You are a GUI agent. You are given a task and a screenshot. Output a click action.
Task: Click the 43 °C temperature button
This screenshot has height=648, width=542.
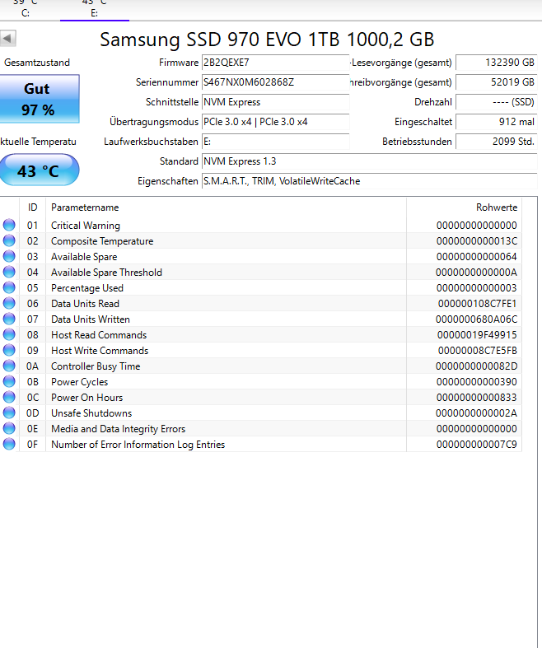click(39, 170)
